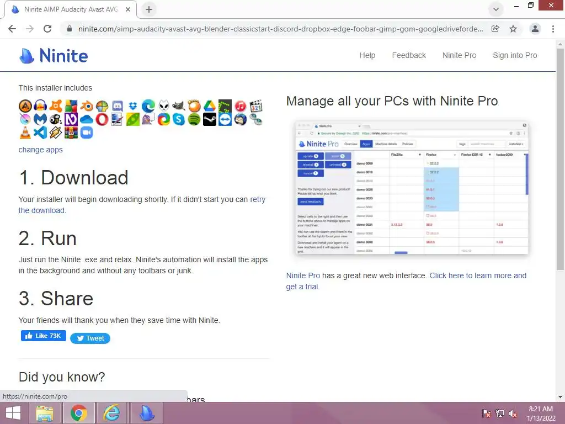Close the Ninite browser tab

click(128, 9)
